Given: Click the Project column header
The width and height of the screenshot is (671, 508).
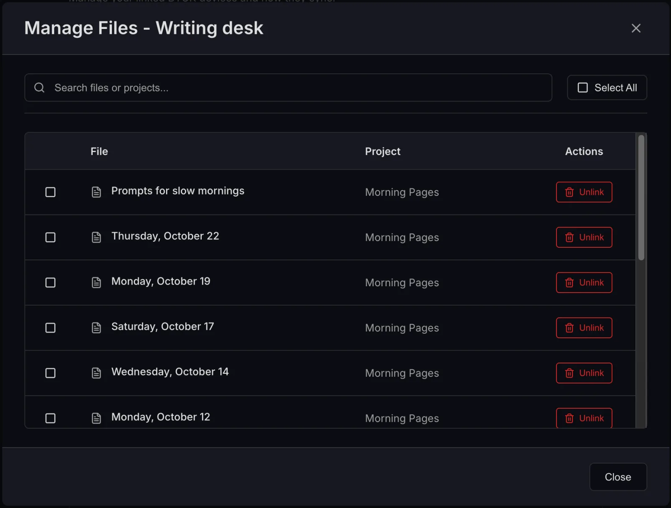Looking at the screenshot, I should [382, 151].
